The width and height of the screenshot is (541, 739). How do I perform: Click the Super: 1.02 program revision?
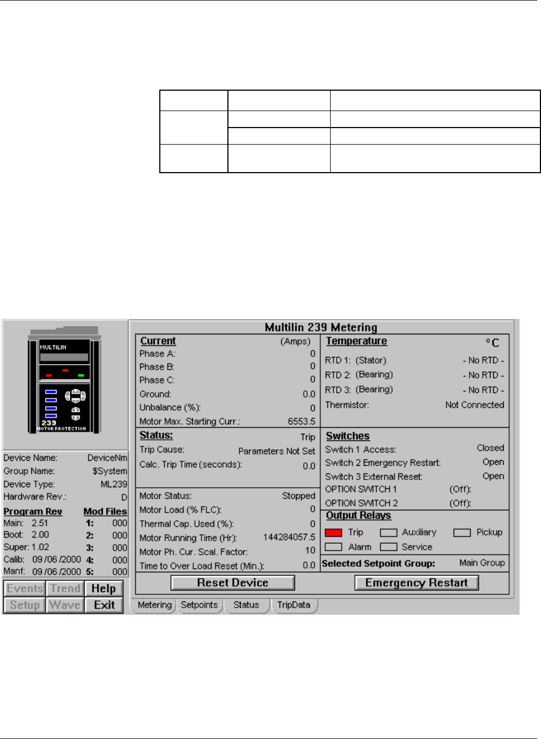point(26,548)
